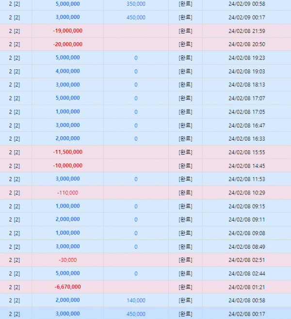Select the date cell 24/02/08 09:15
This screenshot has height=319, width=291.
tap(247, 207)
